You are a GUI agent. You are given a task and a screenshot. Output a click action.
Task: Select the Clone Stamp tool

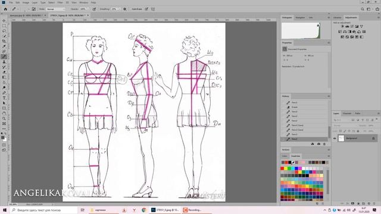click(x=4, y=62)
